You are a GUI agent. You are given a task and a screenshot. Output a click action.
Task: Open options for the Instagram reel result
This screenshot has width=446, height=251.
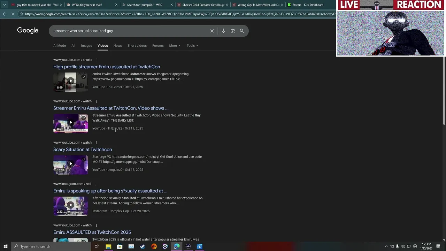pyautogui.click(x=96, y=184)
